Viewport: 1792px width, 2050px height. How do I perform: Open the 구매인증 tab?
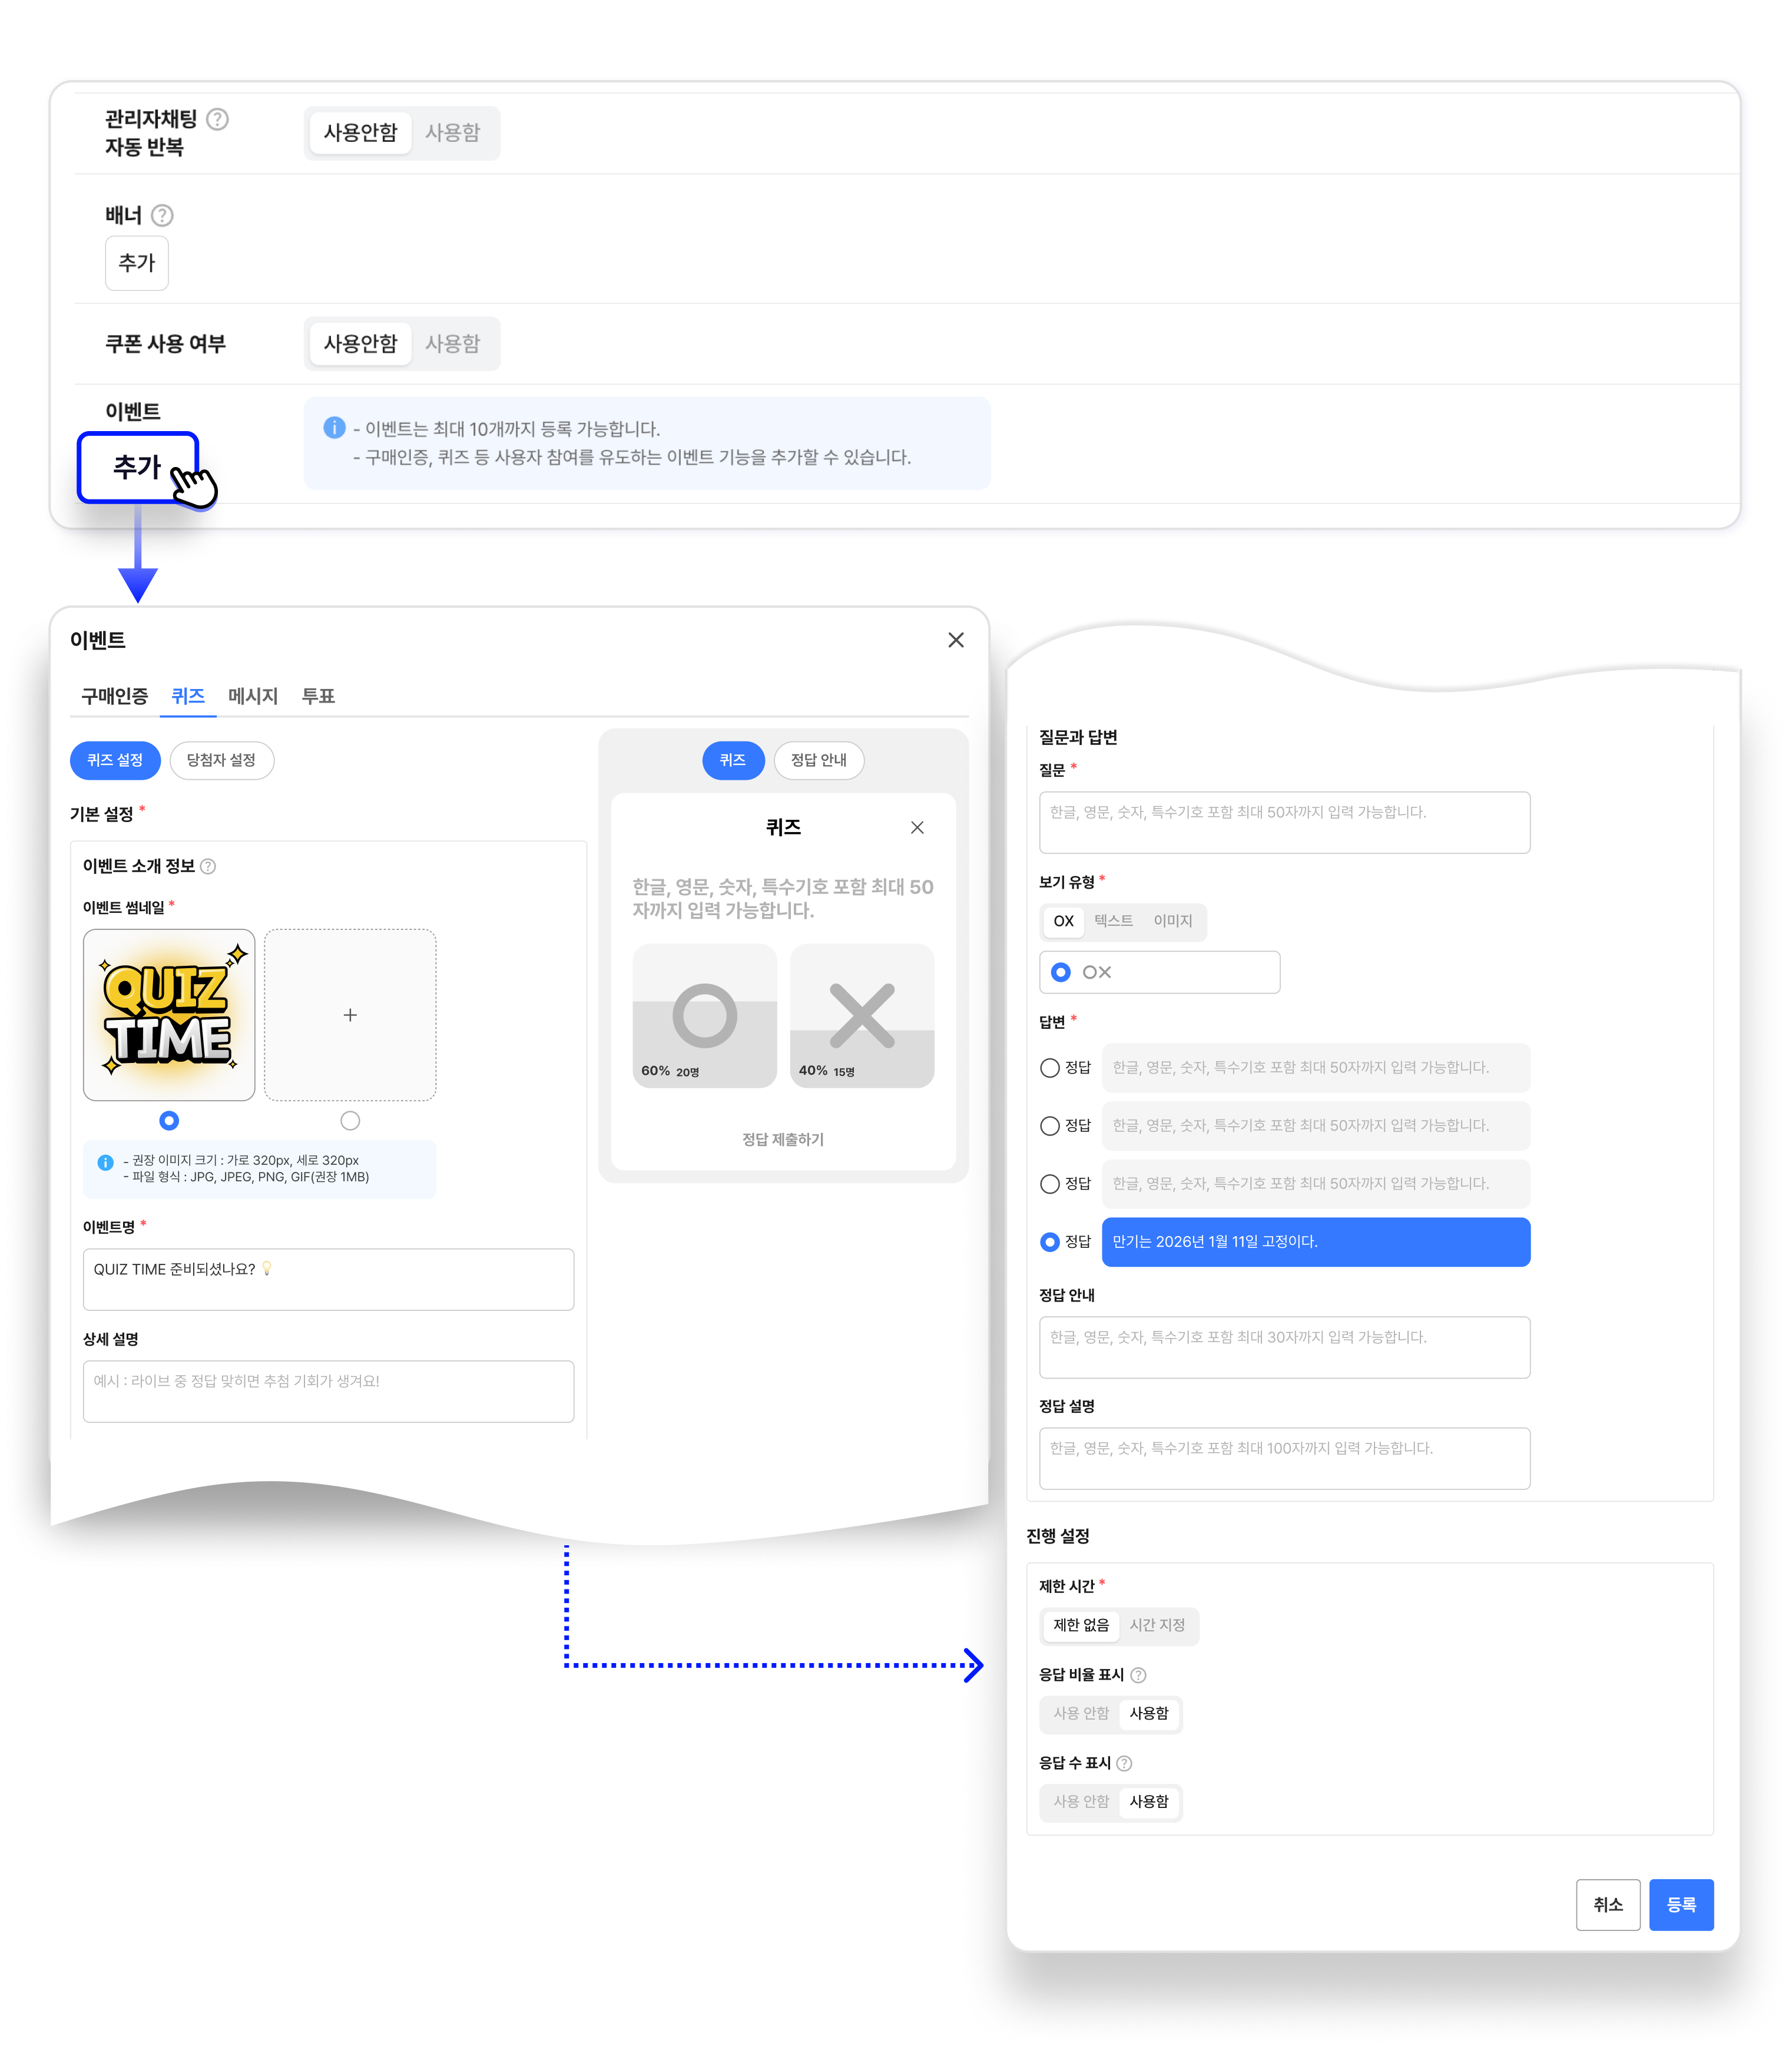(114, 696)
